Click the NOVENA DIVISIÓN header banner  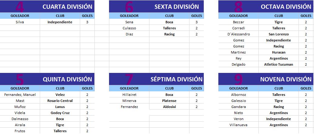(266, 79)
